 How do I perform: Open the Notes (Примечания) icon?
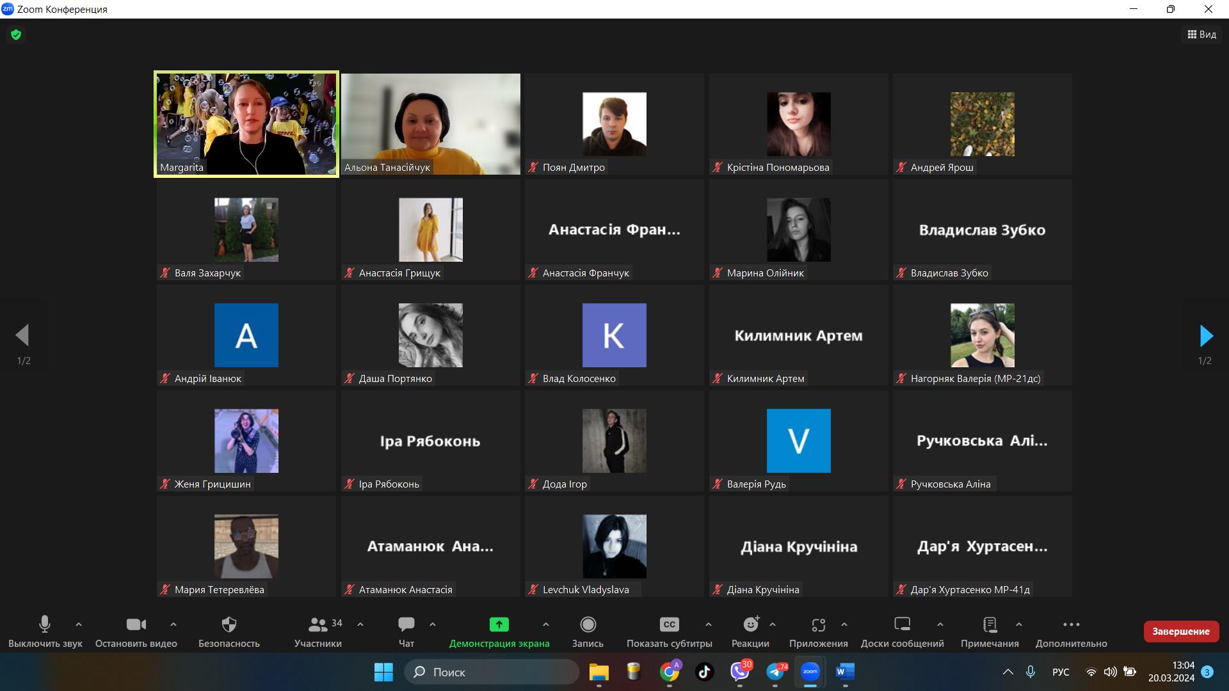tap(990, 624)
